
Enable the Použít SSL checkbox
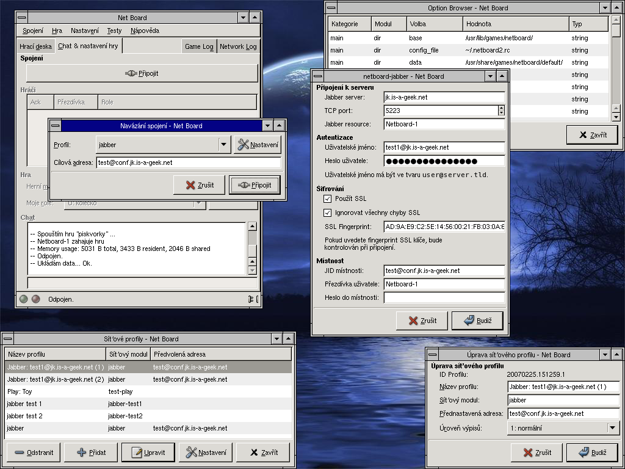(328, 198)
